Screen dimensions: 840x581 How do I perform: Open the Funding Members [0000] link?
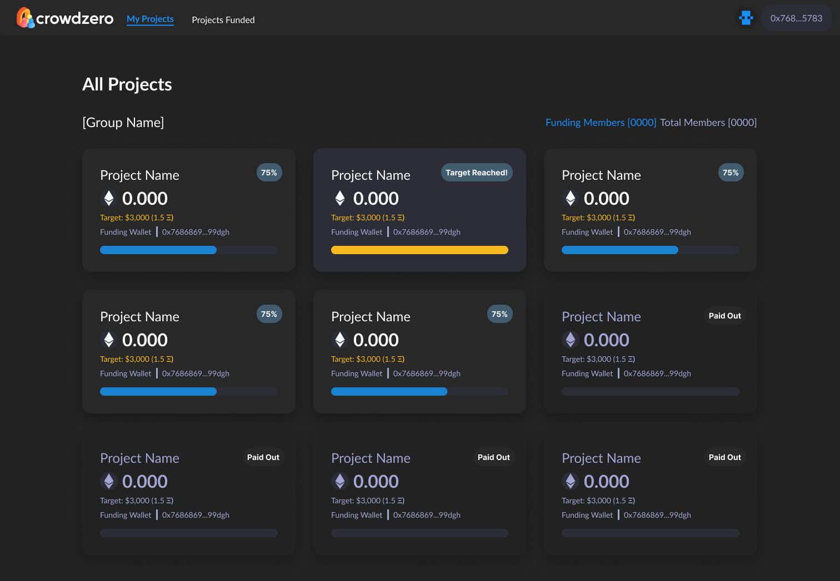(x=601, y=123)
